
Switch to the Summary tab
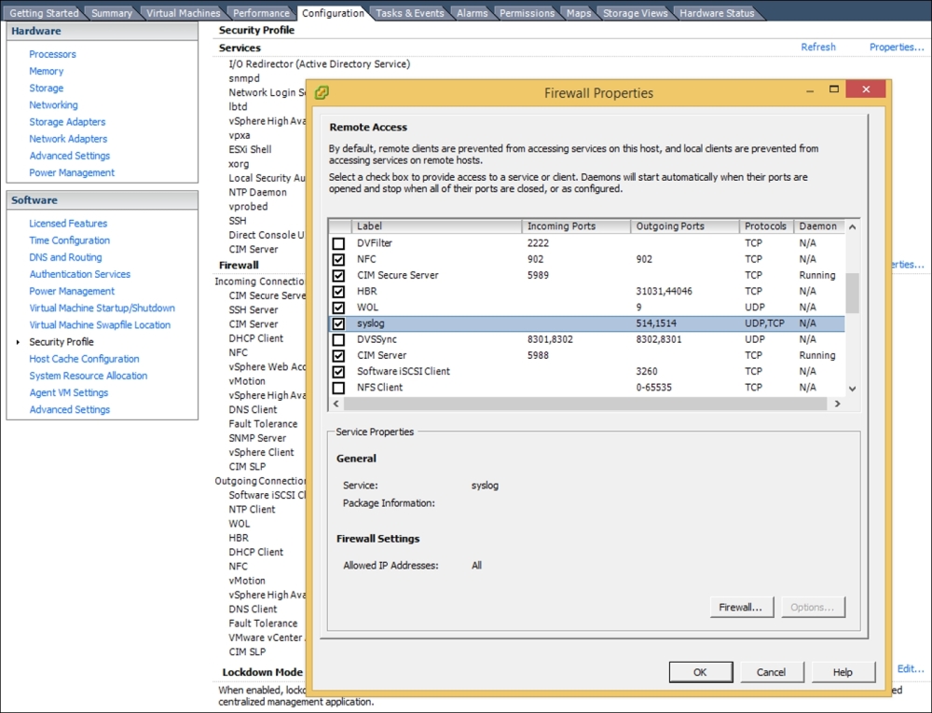pos(112,13)
